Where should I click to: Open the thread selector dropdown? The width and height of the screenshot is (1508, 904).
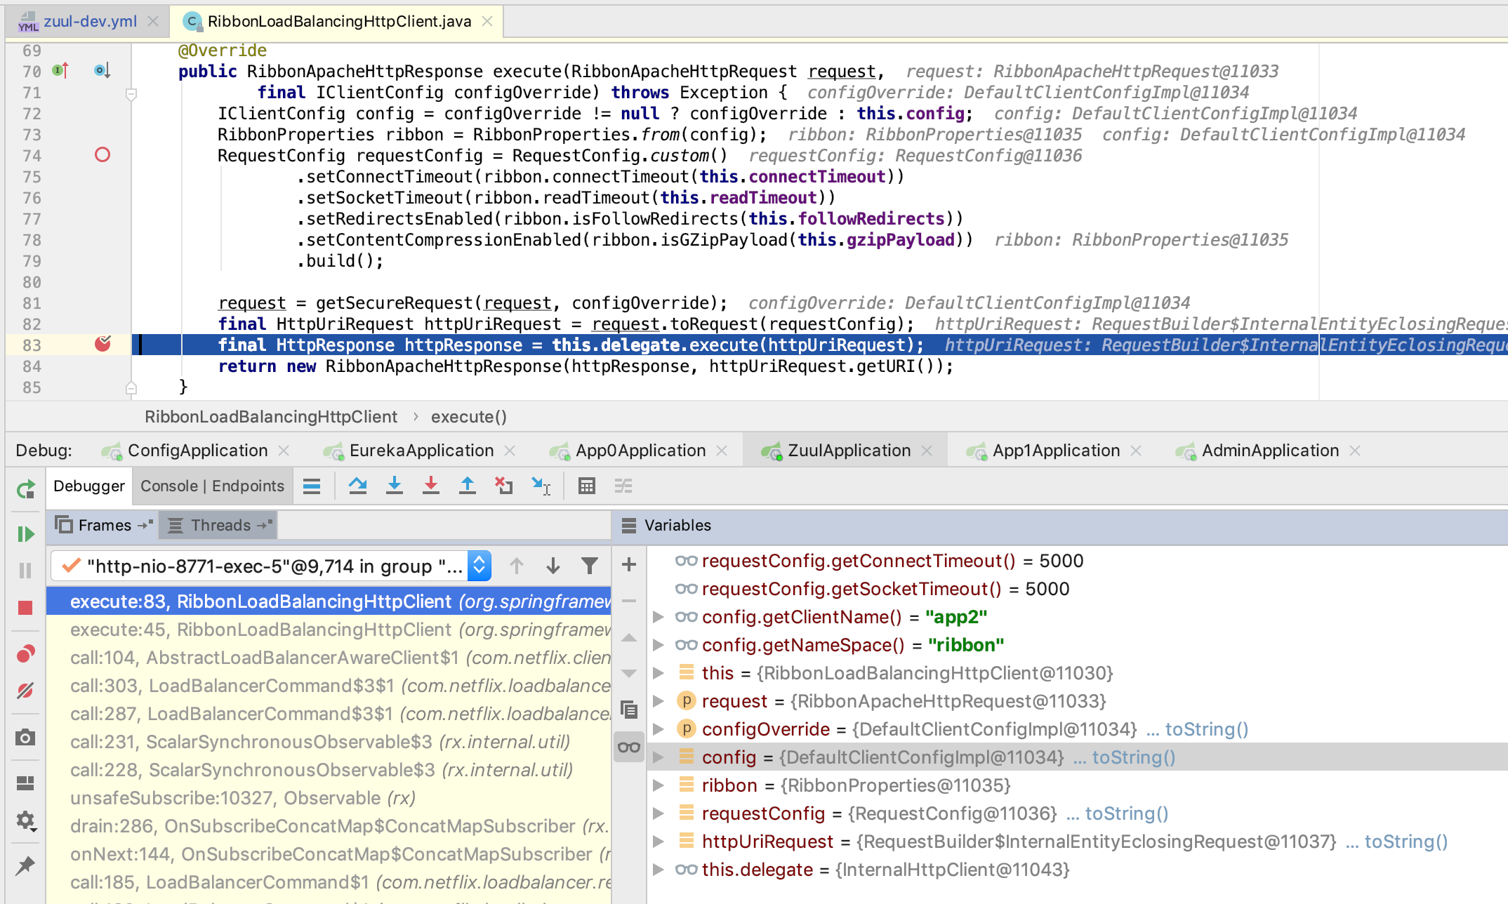pos(479,566)
